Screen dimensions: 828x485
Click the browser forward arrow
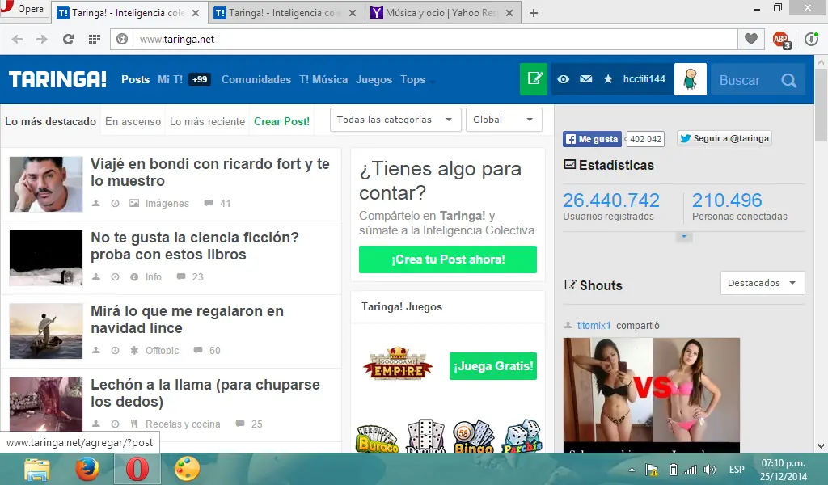[42, 39]
